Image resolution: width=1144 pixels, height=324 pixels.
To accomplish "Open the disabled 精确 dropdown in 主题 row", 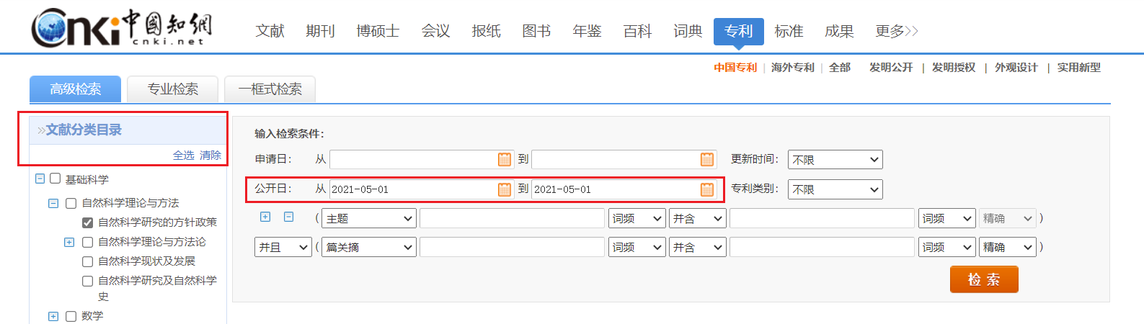I will tap(1008, 218).
